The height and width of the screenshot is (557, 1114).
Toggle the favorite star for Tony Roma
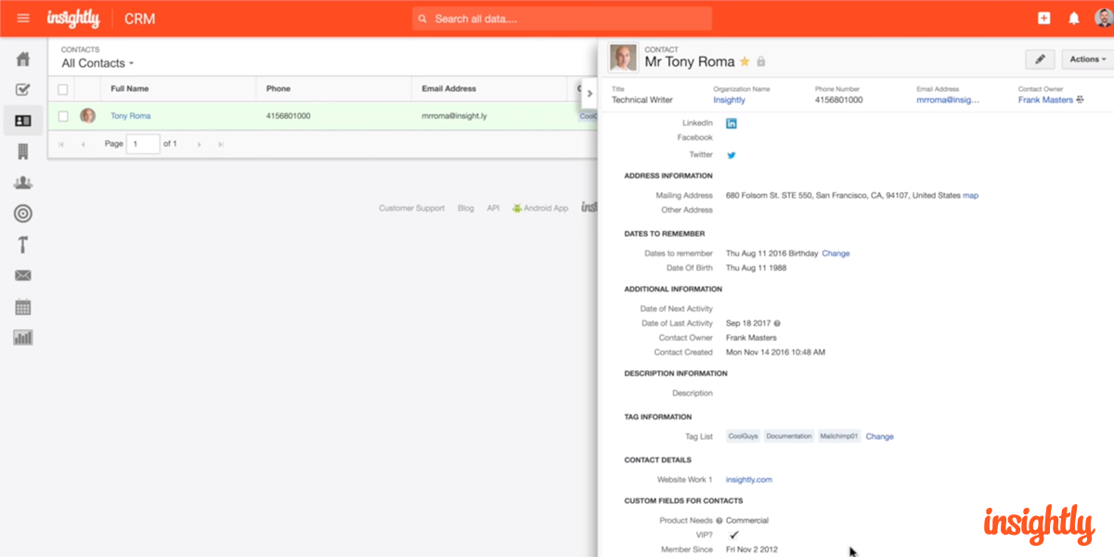click(x=745, y=62)
